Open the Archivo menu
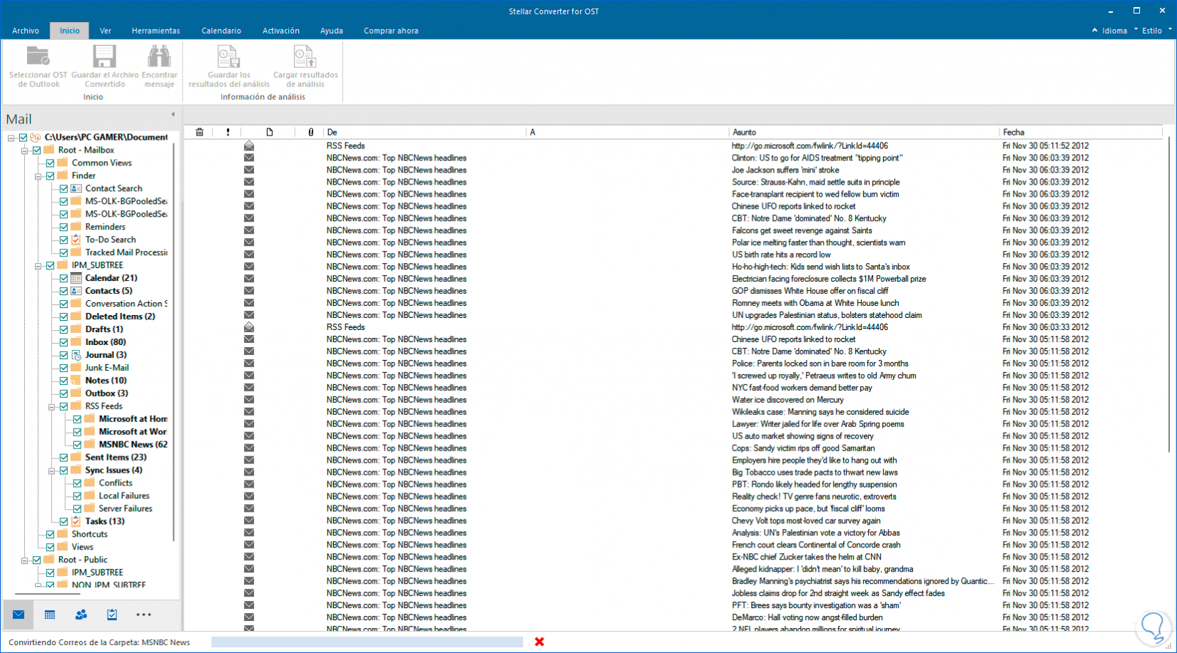The width and height of the screenshot is (1177, 653). click(x=26, y=31)
